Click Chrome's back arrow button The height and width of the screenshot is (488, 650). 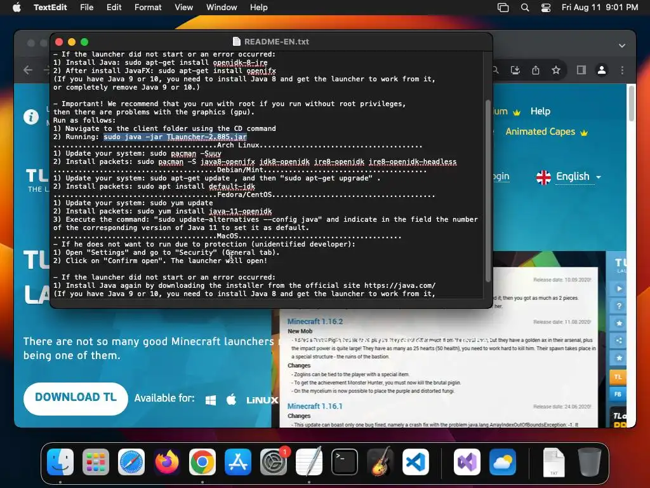click(28, 70)
